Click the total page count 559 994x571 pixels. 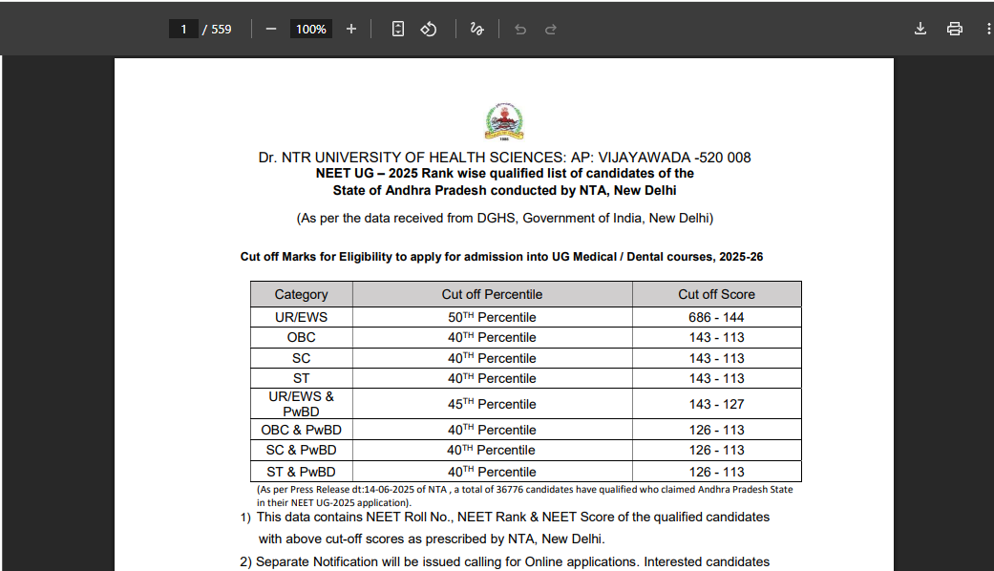[x=222, y=30]
